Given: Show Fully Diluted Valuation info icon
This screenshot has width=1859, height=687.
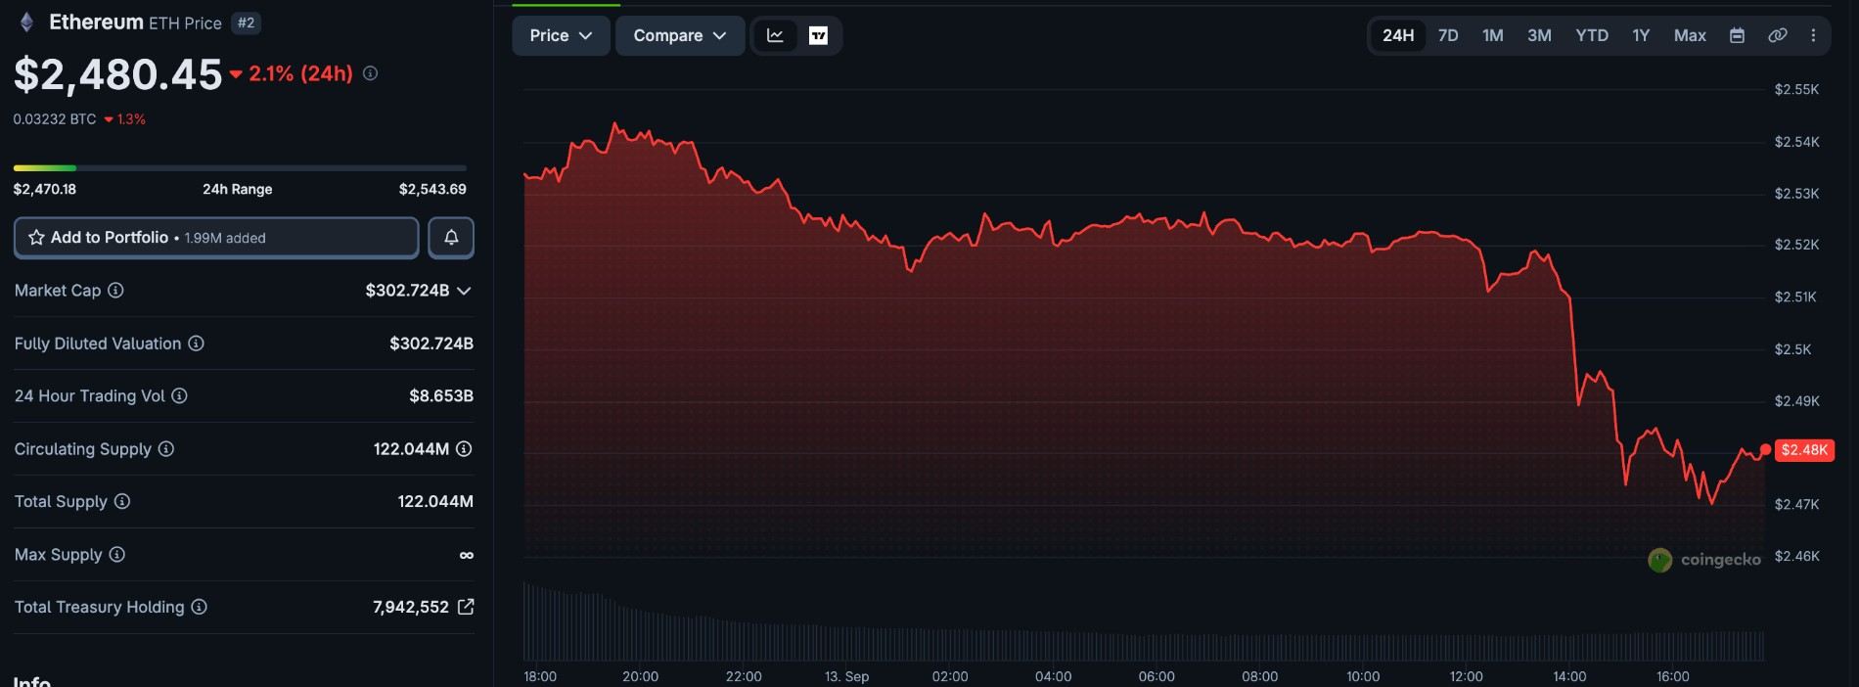Looking at the screenshot, I should pyautogui.click(x=196, y=343).
